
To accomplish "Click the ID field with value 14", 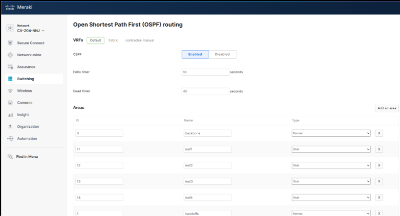I will (x=99, y=198).
